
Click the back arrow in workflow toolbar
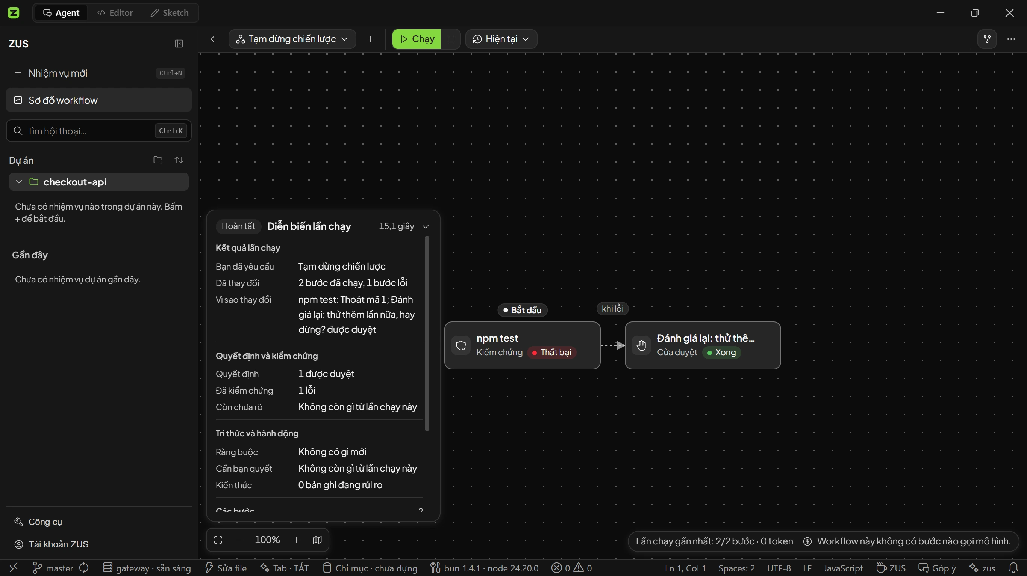pyautogui.click(x=214, y=39)
